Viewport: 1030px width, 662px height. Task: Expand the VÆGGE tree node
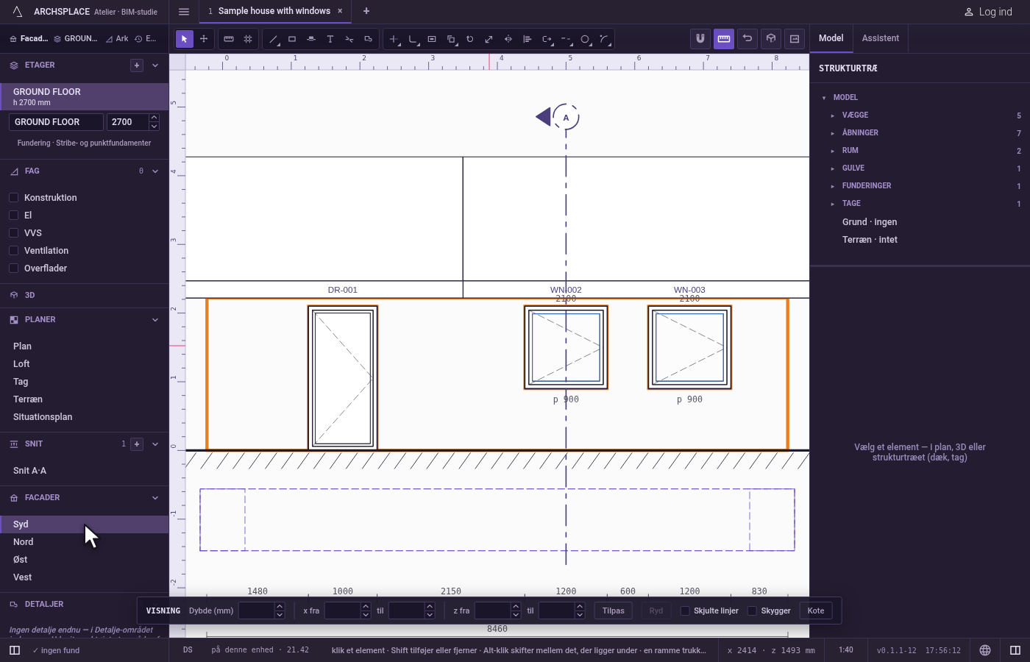click(x=833, y=115)
